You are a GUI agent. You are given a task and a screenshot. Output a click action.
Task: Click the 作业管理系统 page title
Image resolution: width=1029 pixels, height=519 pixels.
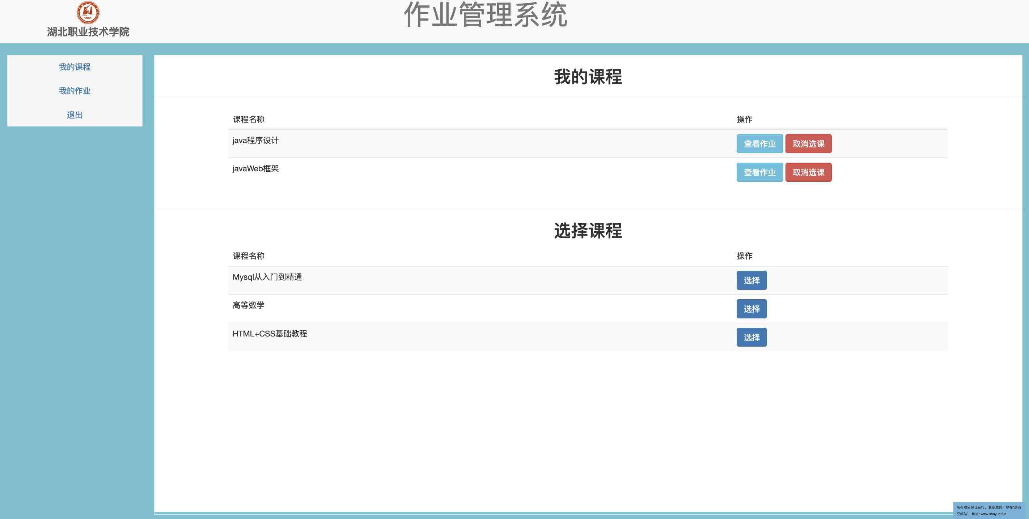click(x=485, y=15)
